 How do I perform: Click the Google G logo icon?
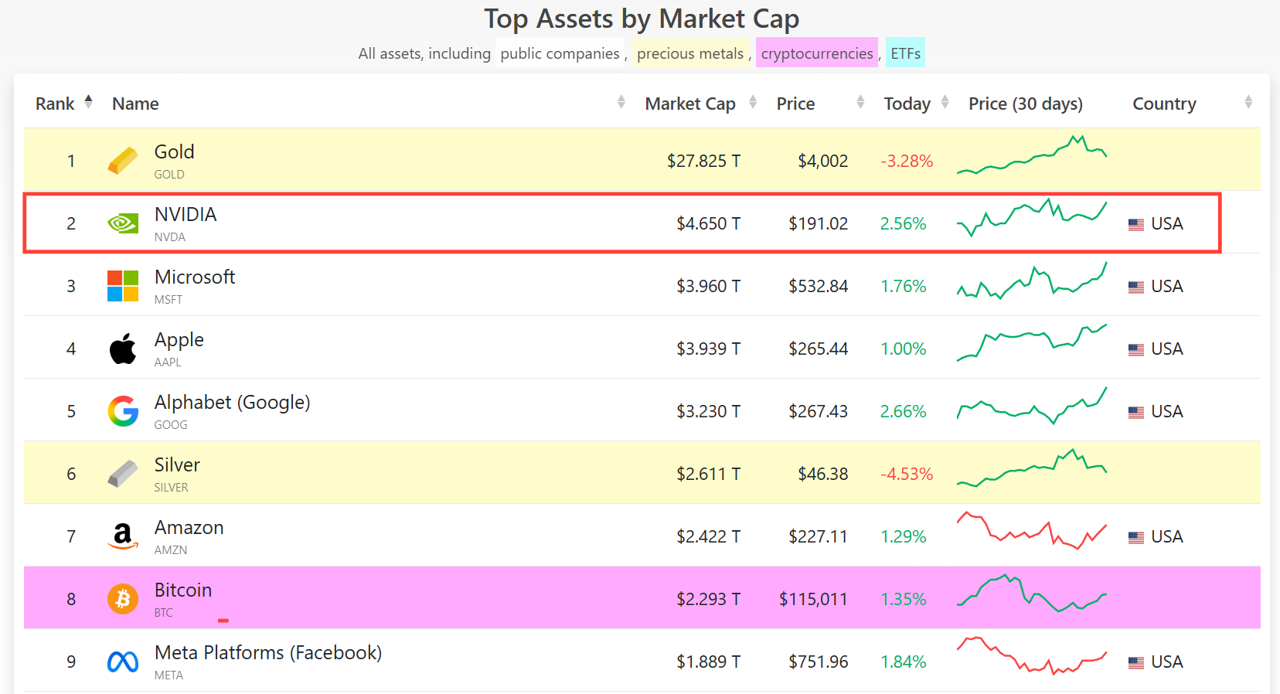pyautogui.click(x=123, y=411)
